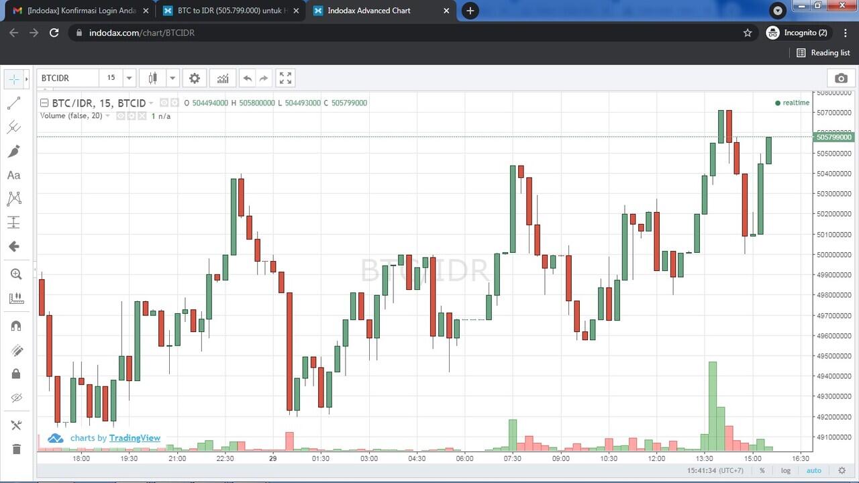Click the trash icon to remove drawings

(x=16, y=449)
